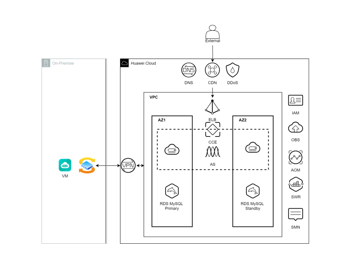Select the AOM monitoring icon
This screenshot has height=269, width=351.
tap(295, 157)
